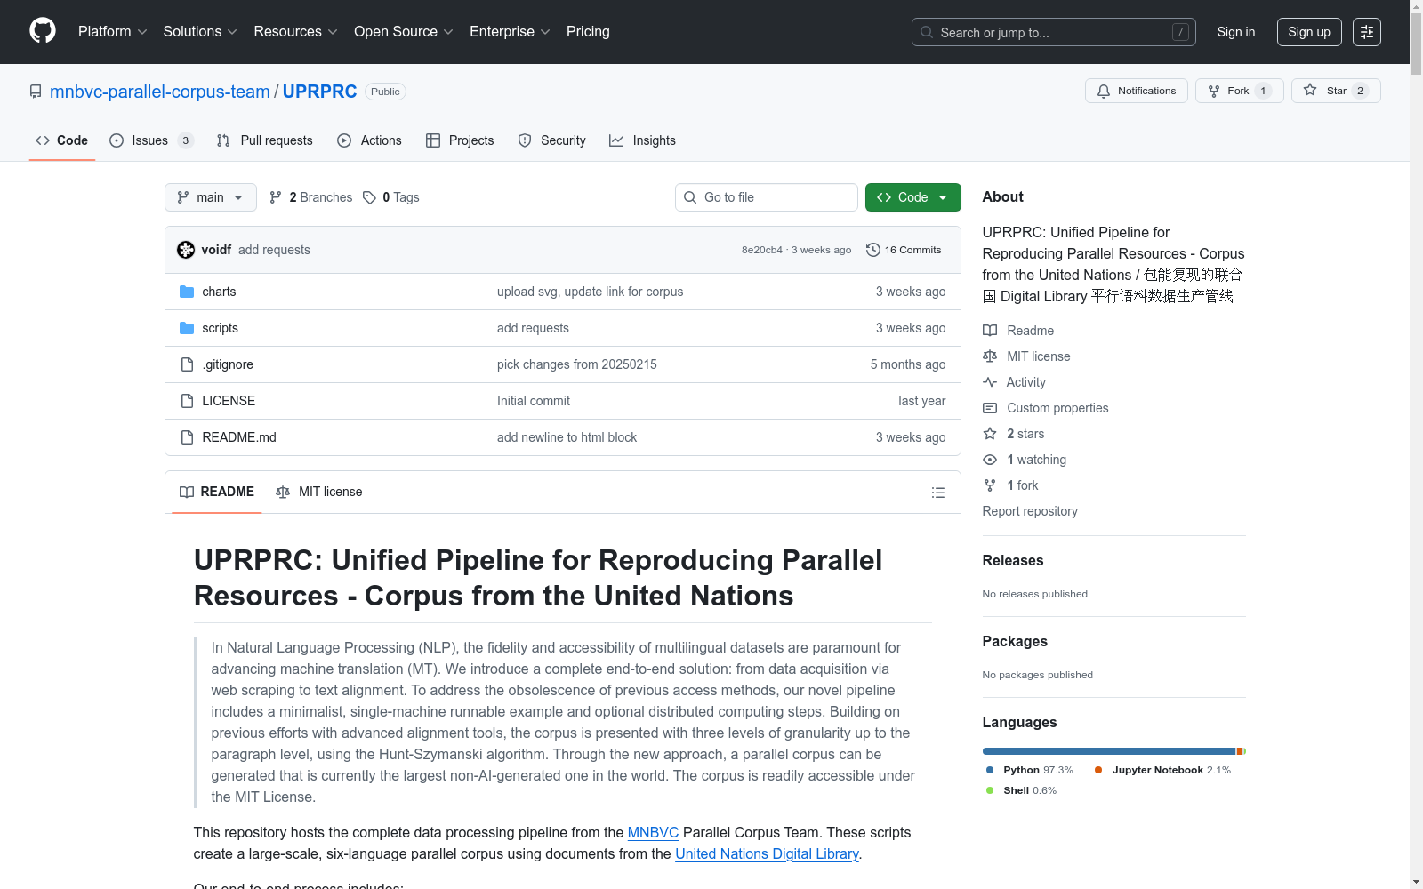1423x889 pixels.
Task: Focus the Search or jump to field
Action: click(1054, 32)
